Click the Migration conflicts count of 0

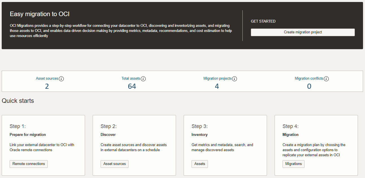click(x=309, y=86)
